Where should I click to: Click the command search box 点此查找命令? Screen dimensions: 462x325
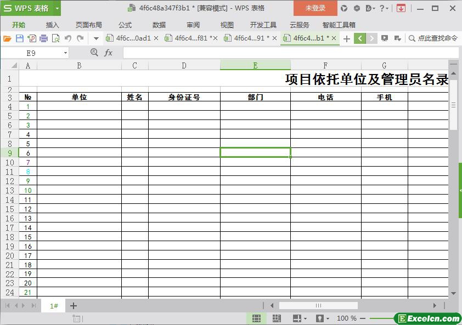(x=433, y=38)
